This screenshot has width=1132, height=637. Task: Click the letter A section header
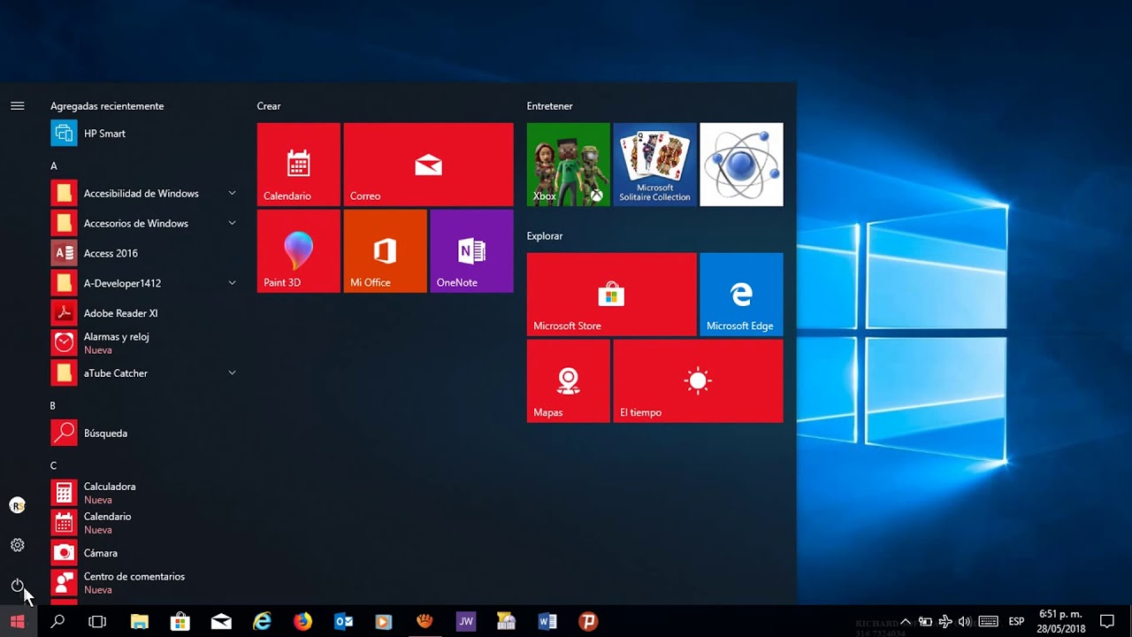pyautogui.click(x=54, y=165)
